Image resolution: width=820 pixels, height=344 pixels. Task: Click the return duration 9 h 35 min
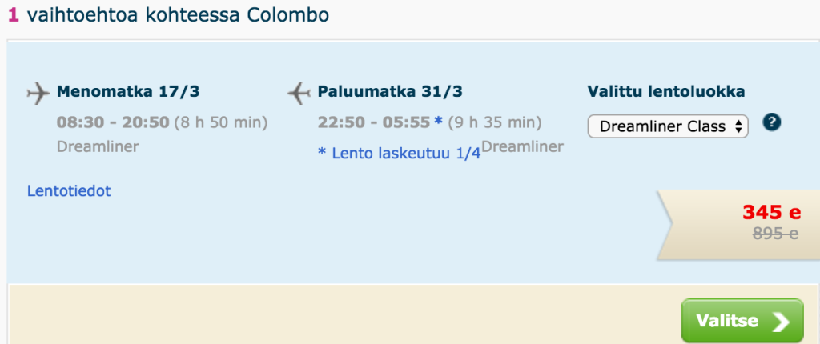(494, 122)
